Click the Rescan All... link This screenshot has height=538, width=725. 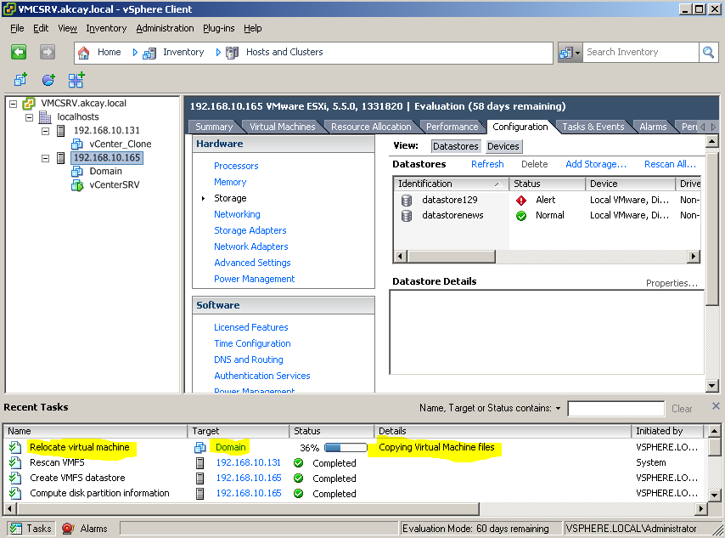click(670, 164)
